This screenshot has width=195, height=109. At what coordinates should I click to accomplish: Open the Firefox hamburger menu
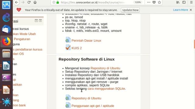coord(191,2)
